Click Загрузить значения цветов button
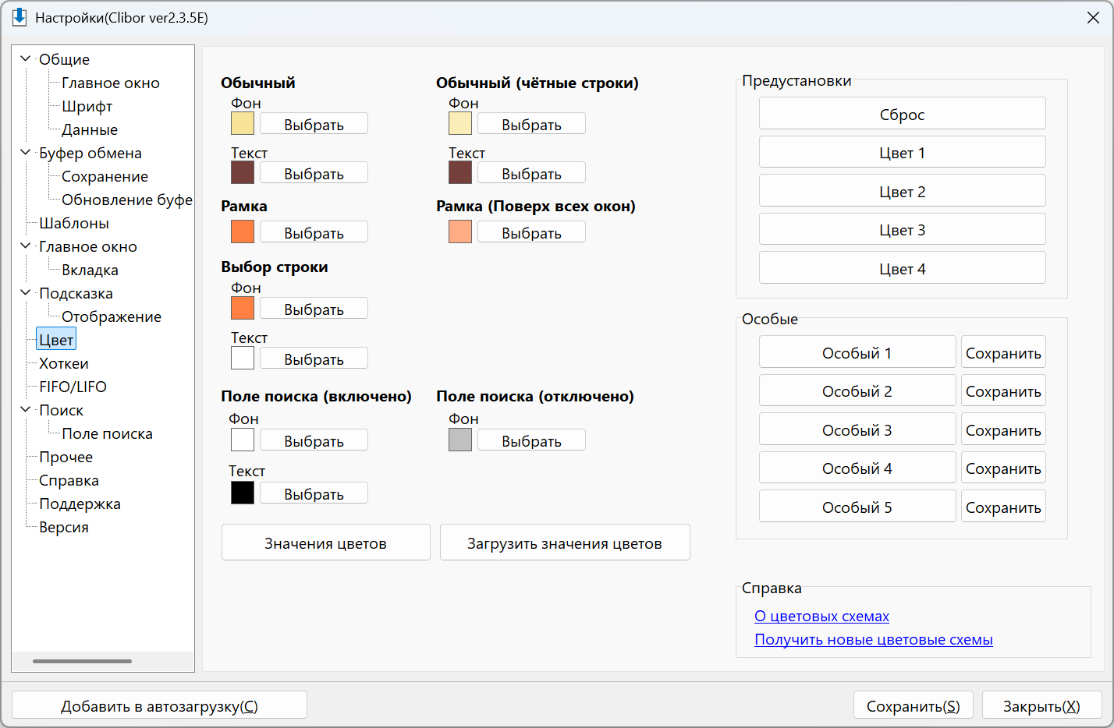1114x728 pixels. pyautogui.click(x=565, y=542)
